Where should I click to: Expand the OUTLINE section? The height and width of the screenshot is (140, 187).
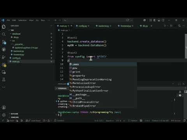pos(14,114)
